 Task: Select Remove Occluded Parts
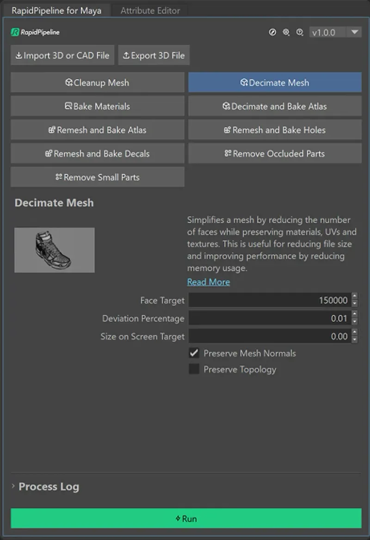point(275,153)
